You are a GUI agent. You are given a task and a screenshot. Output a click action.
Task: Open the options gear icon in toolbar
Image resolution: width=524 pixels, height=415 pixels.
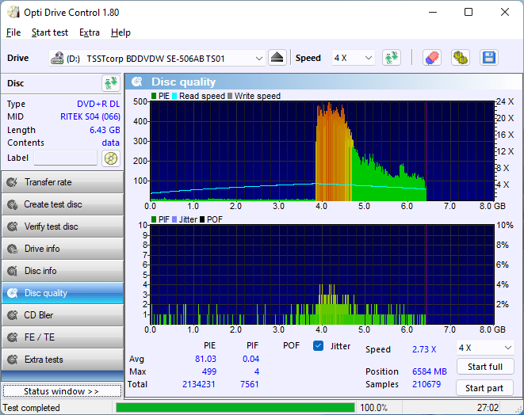pyautogui.click(x=460, y=58)
